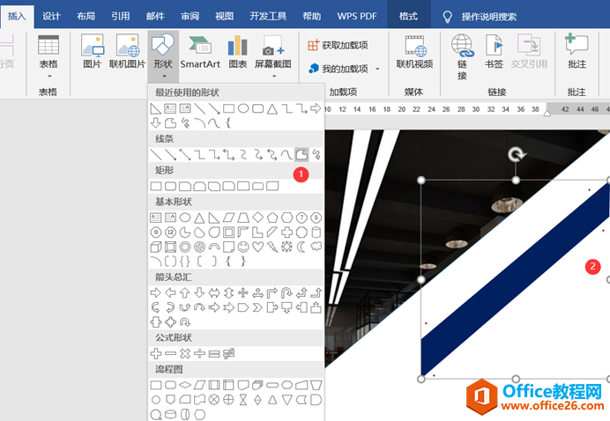Choose the arrow line in 线条 section
610x421 pixels.
170,155
